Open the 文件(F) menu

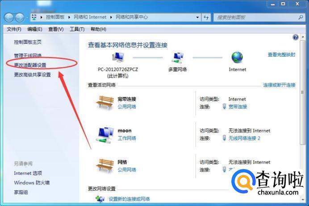14,29
